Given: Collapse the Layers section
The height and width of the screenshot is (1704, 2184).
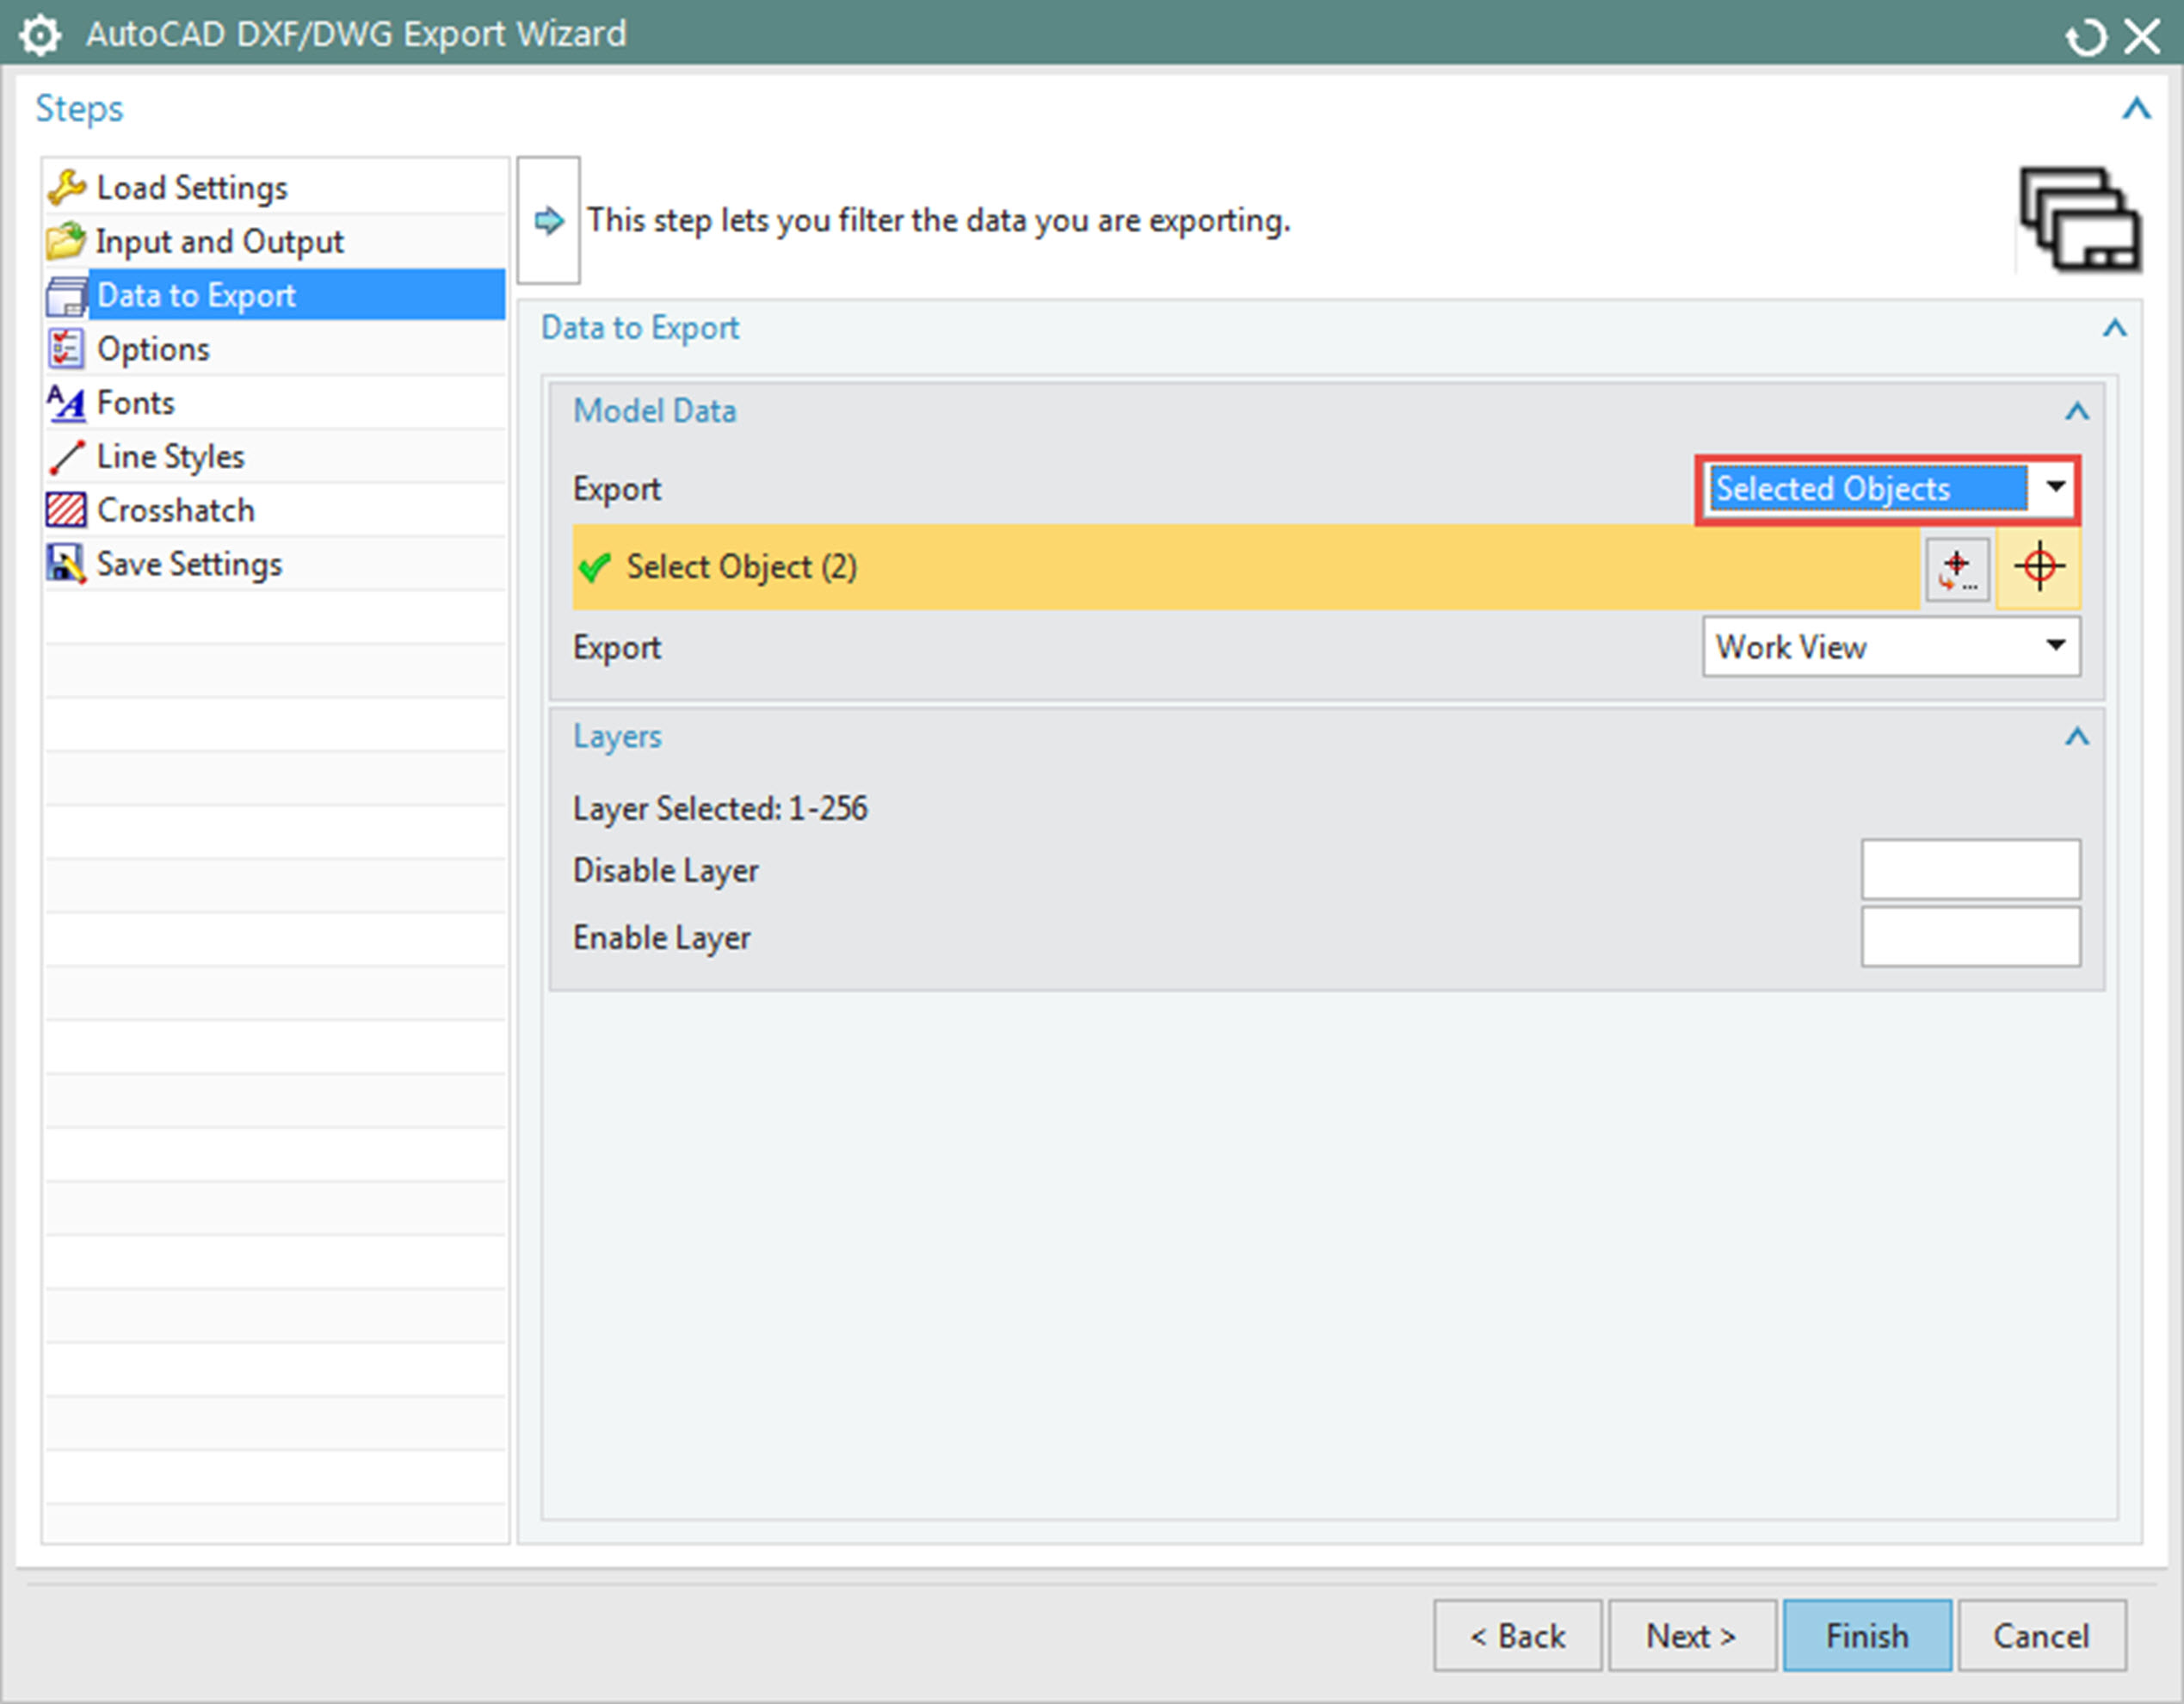Looking at the screenshot, I should click(x=2077, y=737).
